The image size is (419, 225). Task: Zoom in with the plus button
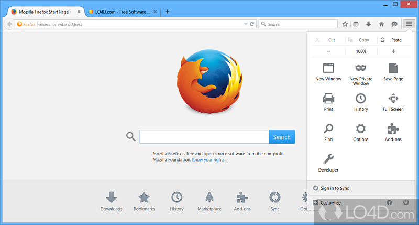(x=393, y=51)
